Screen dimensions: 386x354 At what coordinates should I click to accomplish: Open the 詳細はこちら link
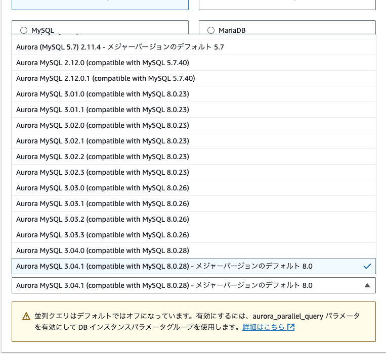pos(264,327)
